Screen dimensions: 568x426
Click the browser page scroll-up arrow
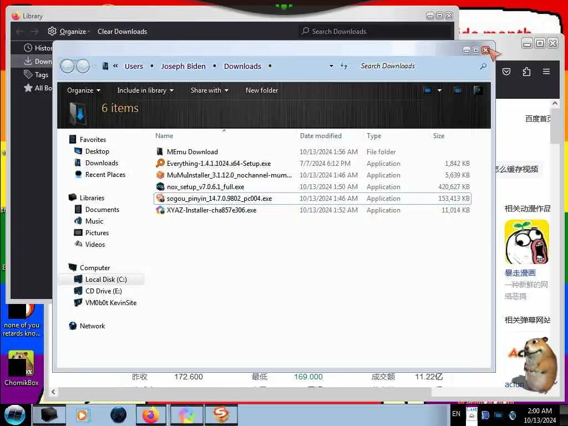(x=555, y=104)
